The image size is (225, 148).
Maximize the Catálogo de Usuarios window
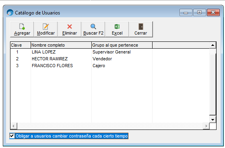(x=200, y=12)
